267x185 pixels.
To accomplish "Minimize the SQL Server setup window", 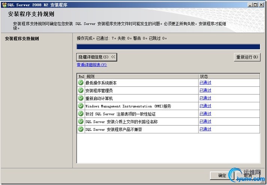I will point(250,5).
